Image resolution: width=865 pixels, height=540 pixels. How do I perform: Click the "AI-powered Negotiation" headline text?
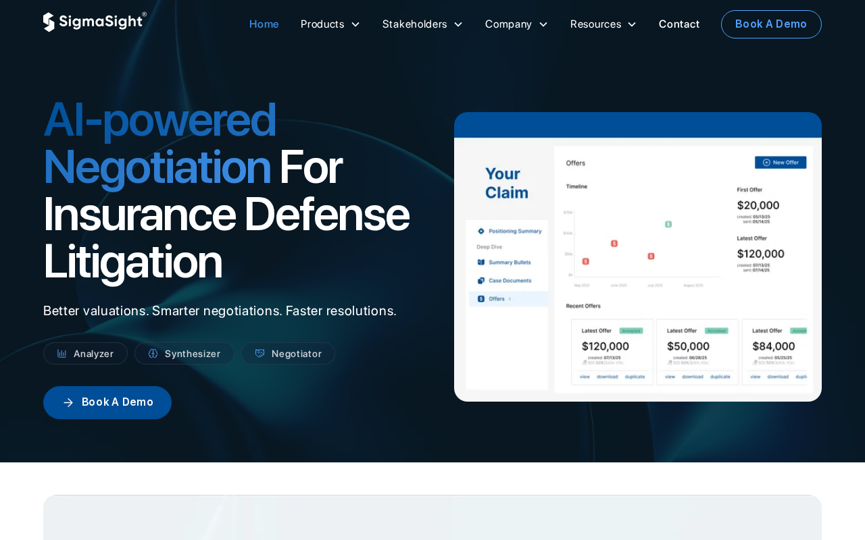pyautogui.click(x=159, y=143)
